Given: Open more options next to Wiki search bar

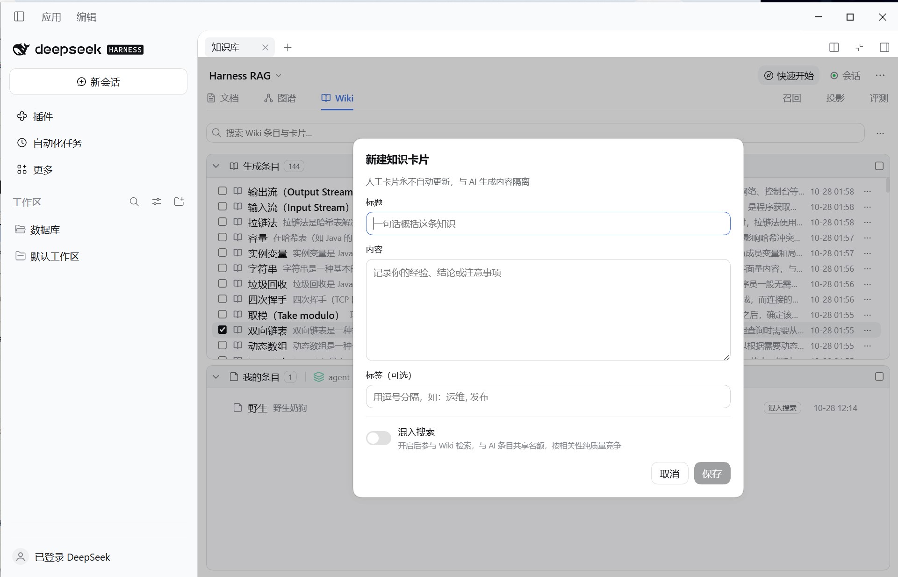Looking at the screenshot, I should pos(880,133).
